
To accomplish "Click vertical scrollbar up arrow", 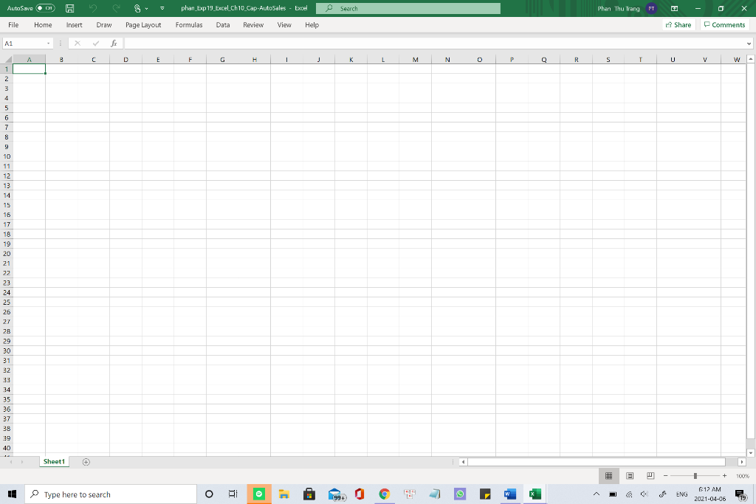I will point(751,59).
